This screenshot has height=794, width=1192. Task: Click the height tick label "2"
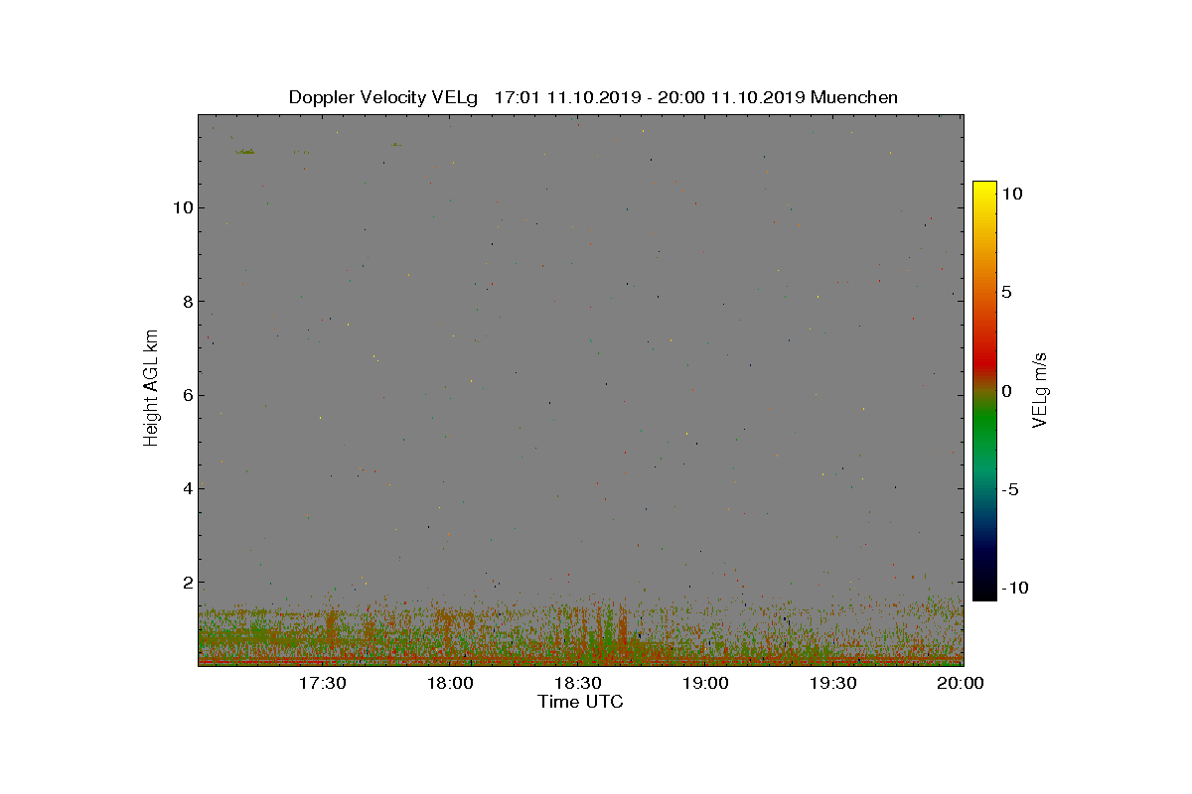coord(186,582)
